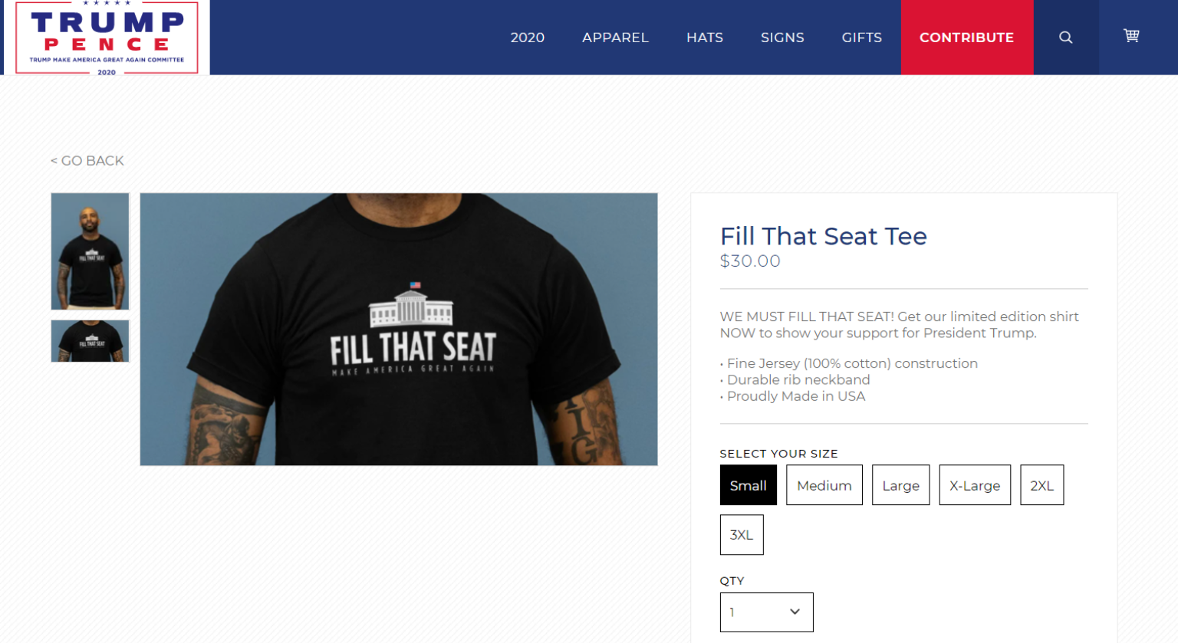The width and height of the screenshot is (1178, 643).
Task: Click the red CONTRIBUTE button
Action: click(967, 38)
